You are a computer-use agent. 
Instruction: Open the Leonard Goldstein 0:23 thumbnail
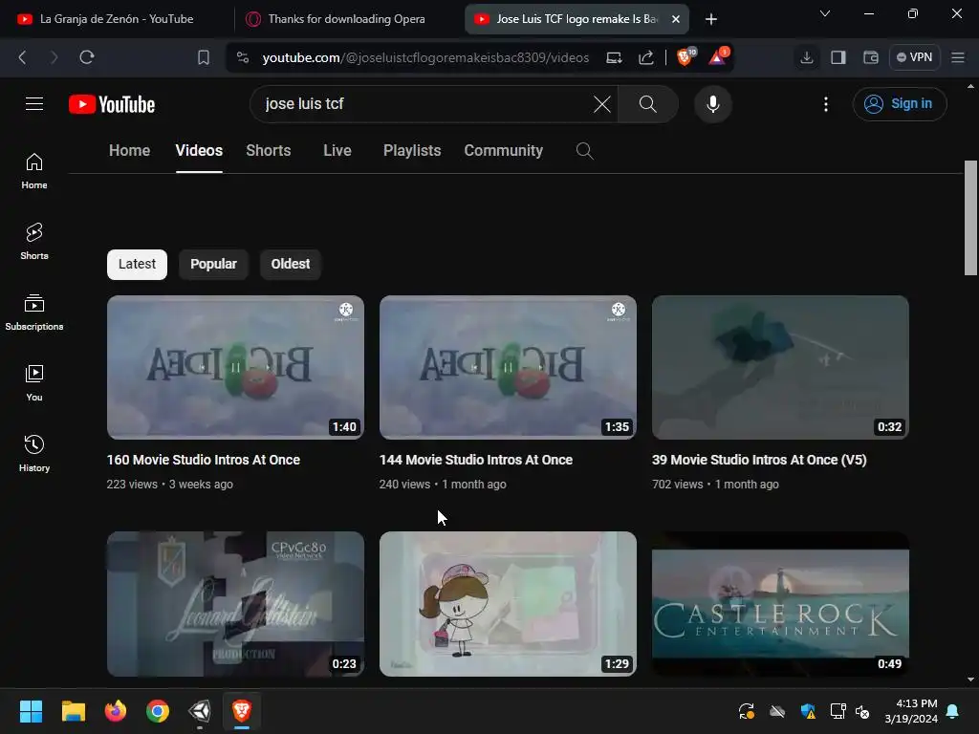pos(235,604)
